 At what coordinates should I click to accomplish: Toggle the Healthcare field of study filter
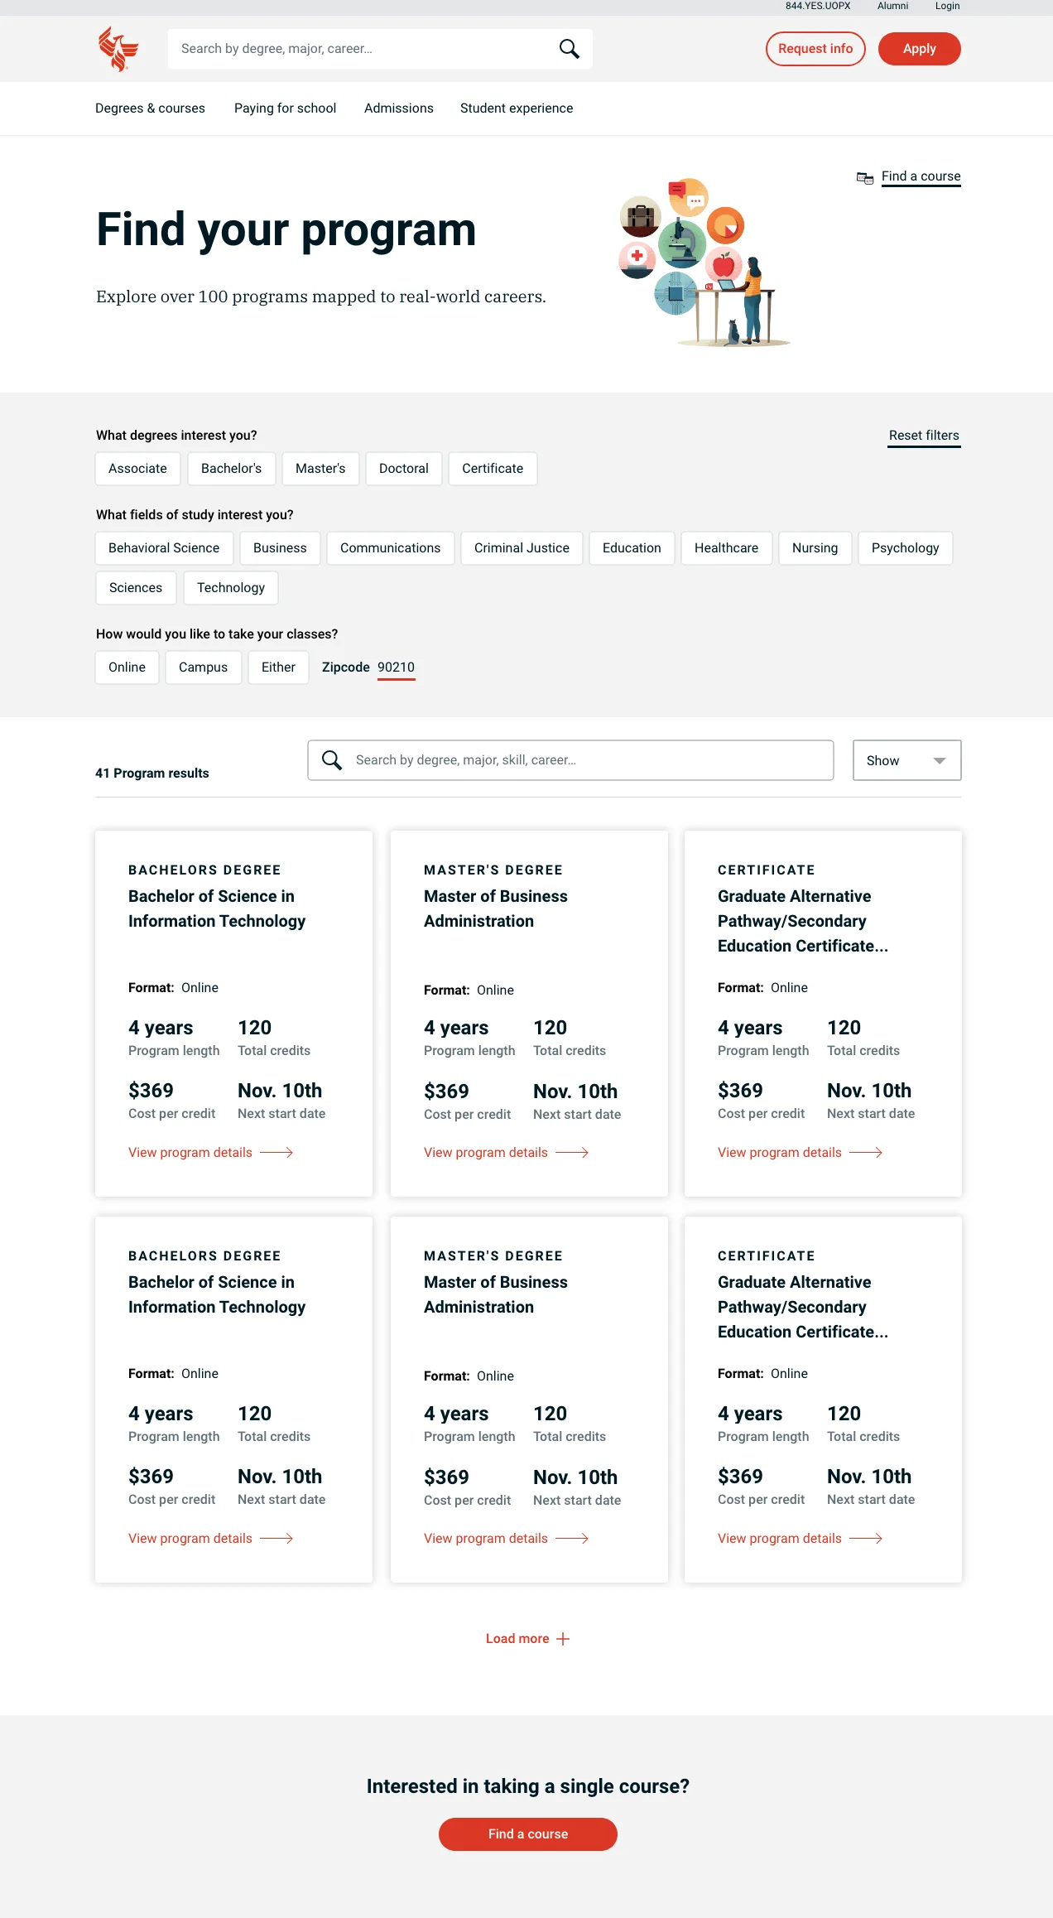pos(726,548)
